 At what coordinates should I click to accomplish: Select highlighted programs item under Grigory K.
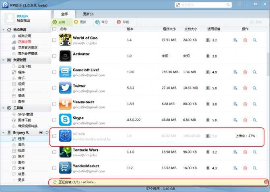click(21, 139)
